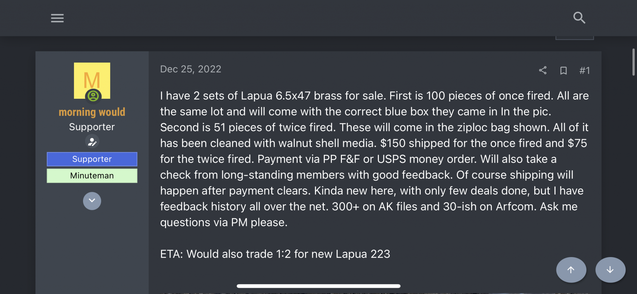Screen dimensions: 637x294
Task: Jump to top with up-arrow button
Action: pos(571,270)
